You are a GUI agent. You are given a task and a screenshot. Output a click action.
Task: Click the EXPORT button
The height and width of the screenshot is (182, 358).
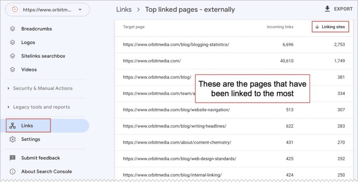[339, 9]
